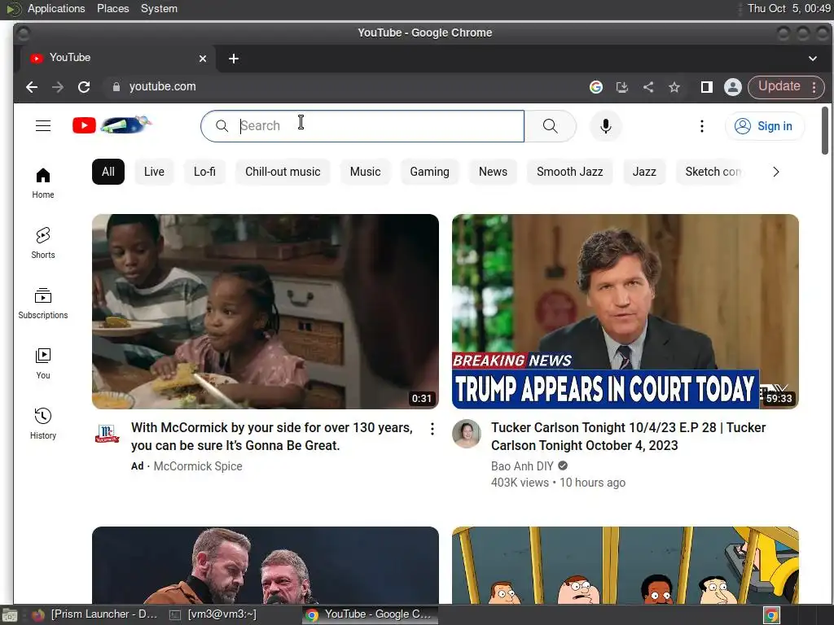Select the Music filter chip
The image size is (834, 625).
[x=366, y=172]
